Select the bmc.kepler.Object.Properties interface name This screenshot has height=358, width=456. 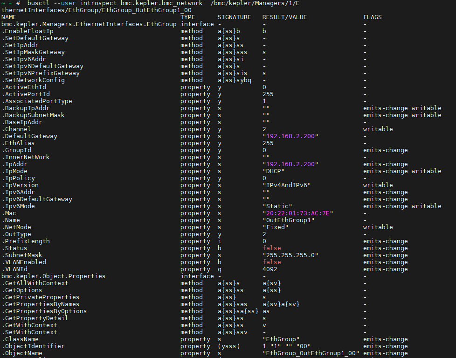tap(53, 276)
